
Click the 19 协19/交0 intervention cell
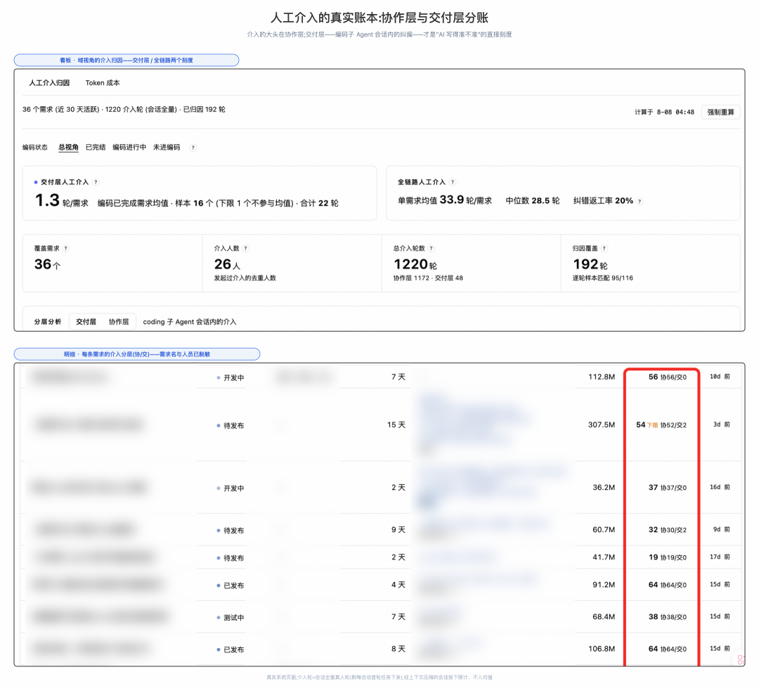point(668,557)
